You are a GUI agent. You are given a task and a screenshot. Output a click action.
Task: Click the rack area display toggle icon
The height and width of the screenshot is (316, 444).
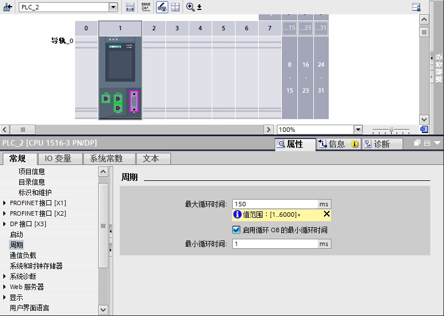pos(162,7)
